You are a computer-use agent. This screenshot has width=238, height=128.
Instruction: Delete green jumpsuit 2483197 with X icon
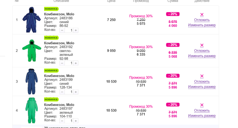[x=202, y=105]
